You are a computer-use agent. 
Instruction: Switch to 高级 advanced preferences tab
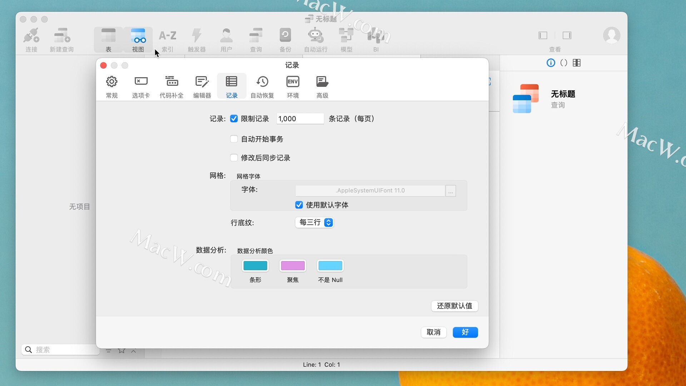pos(322,87)
